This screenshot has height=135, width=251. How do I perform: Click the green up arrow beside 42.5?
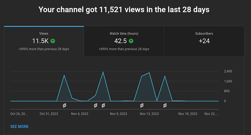click(131, 41)
